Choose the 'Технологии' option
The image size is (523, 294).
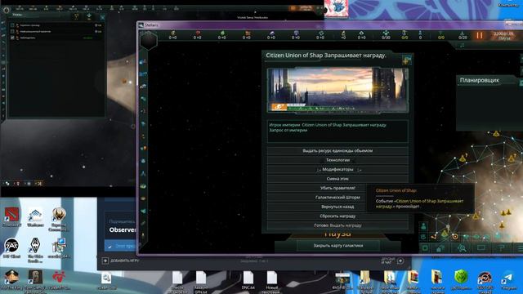337,160
